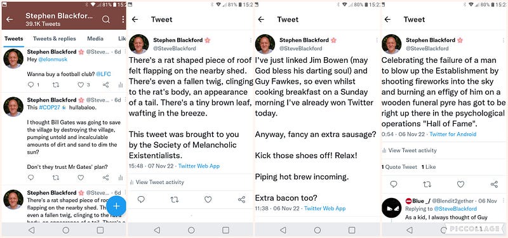Open the @elonmusk mention link

point(53,60)
